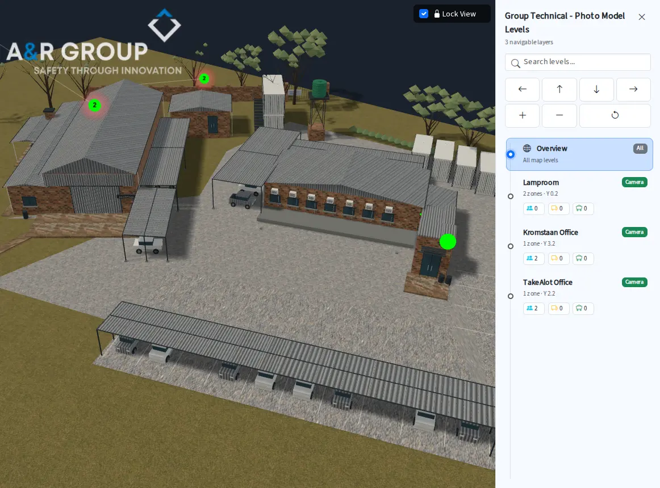The width and height of the screenshot is (660, 488).
Task: Click Lamproom people count chip
Action: (x=533, y=208)
